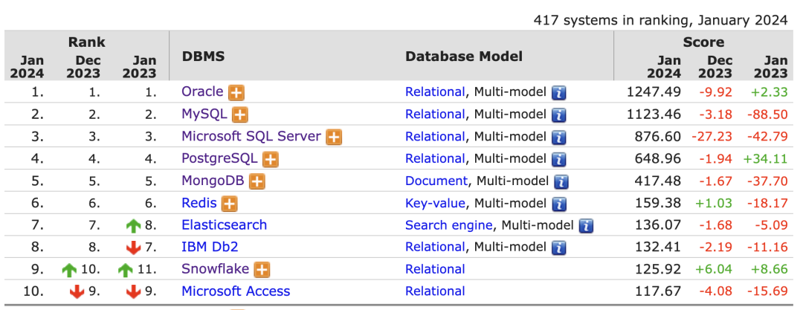Image resolution: width=803 pixels, height=310 pixels.
Task: Click info icon in IBM Db2 row
Action: [x=558, y=248]
